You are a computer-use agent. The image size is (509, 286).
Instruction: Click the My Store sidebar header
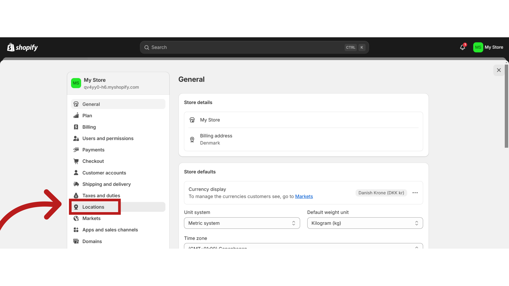[118, 83]
